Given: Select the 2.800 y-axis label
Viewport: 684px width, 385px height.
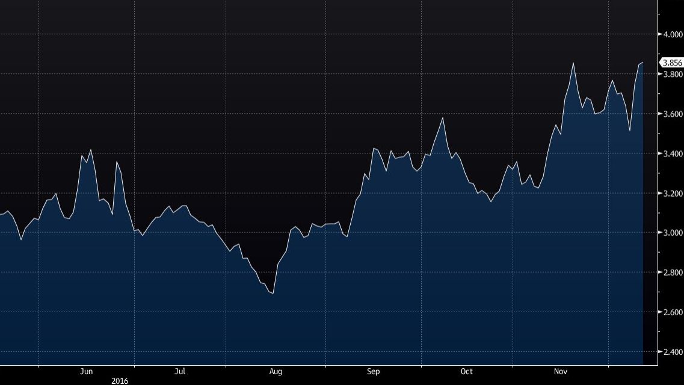Looking at the screenshot, I should [671, 273].
